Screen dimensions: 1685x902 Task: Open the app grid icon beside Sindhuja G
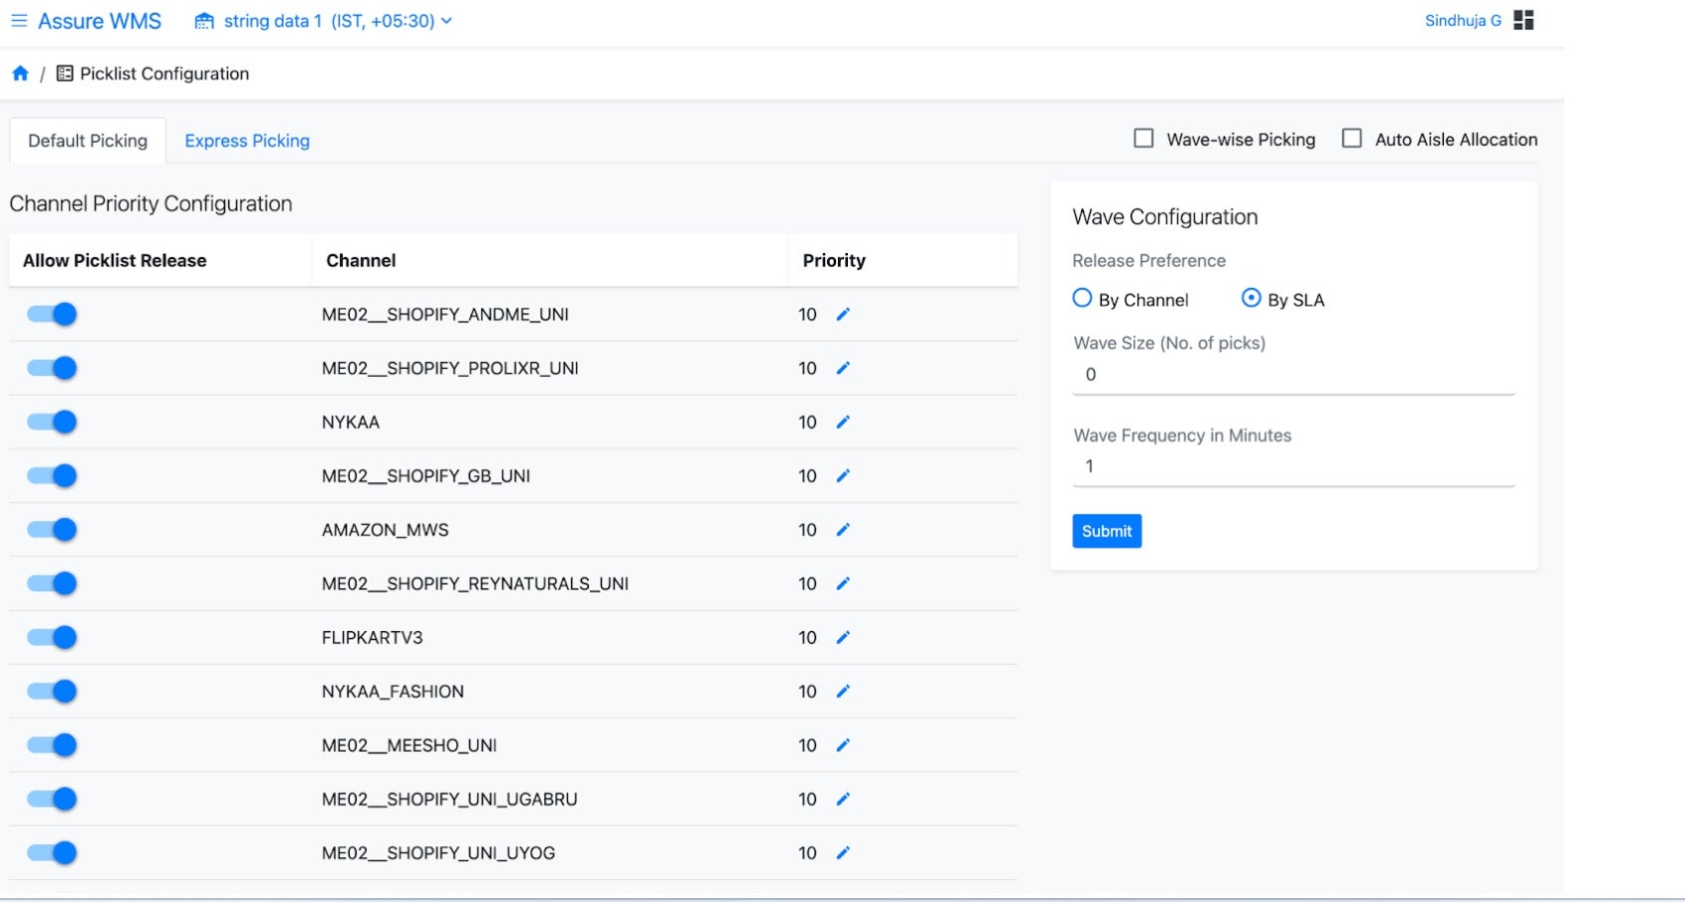pos(1523,21)
